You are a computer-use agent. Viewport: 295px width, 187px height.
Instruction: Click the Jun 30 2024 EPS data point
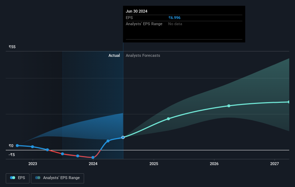coord(123,137)
